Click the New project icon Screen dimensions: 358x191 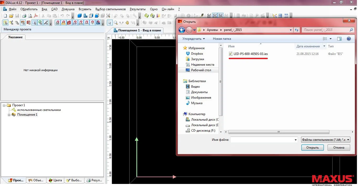(x=5, y=16)
